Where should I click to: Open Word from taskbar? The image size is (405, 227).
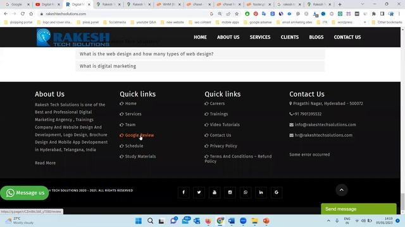(x=232, y=221)
